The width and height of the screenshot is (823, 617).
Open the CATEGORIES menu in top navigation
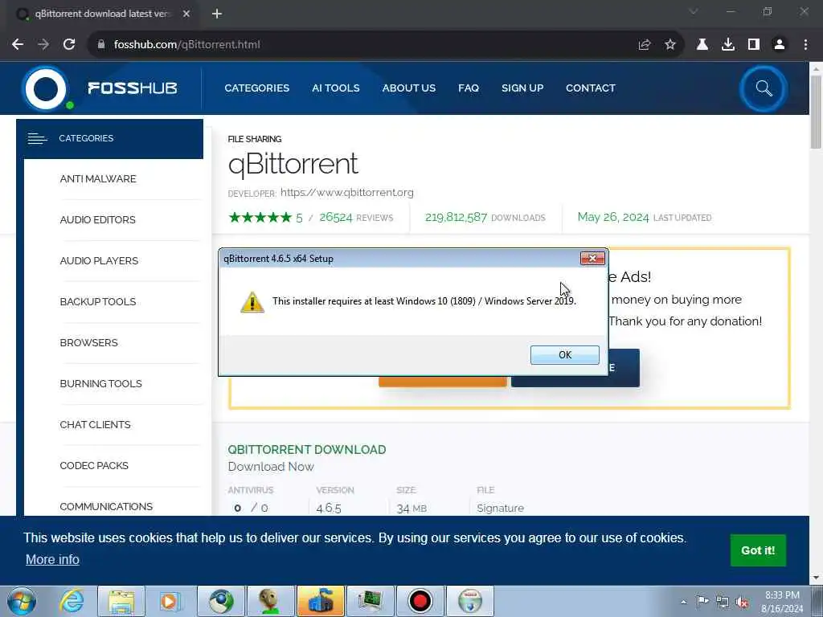click(256, 88)
